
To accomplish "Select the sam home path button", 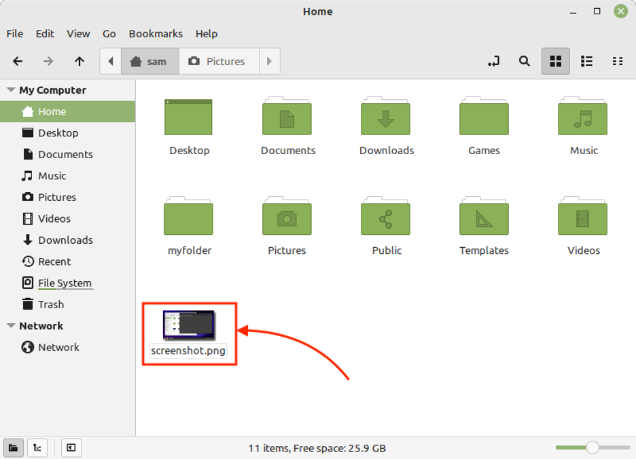I will 150,61.
